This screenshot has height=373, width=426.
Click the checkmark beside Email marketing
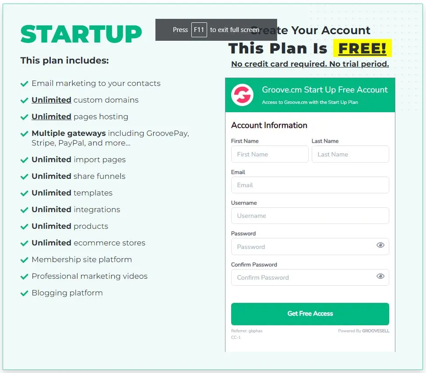24,84
